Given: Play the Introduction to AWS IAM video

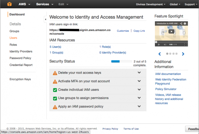Looking at the screenshot, I should (171, 31).
